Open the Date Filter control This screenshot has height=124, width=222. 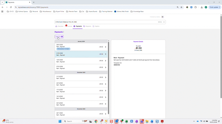59,37
